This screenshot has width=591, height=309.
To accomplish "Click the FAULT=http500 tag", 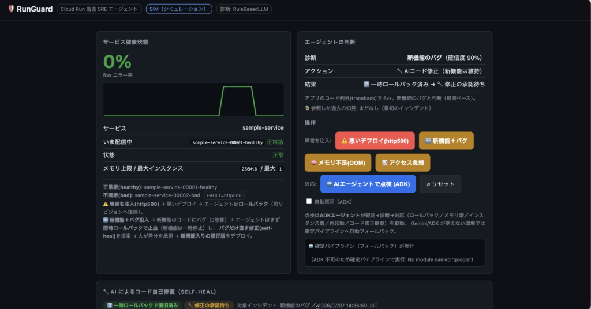I will [x=224, y=195].
